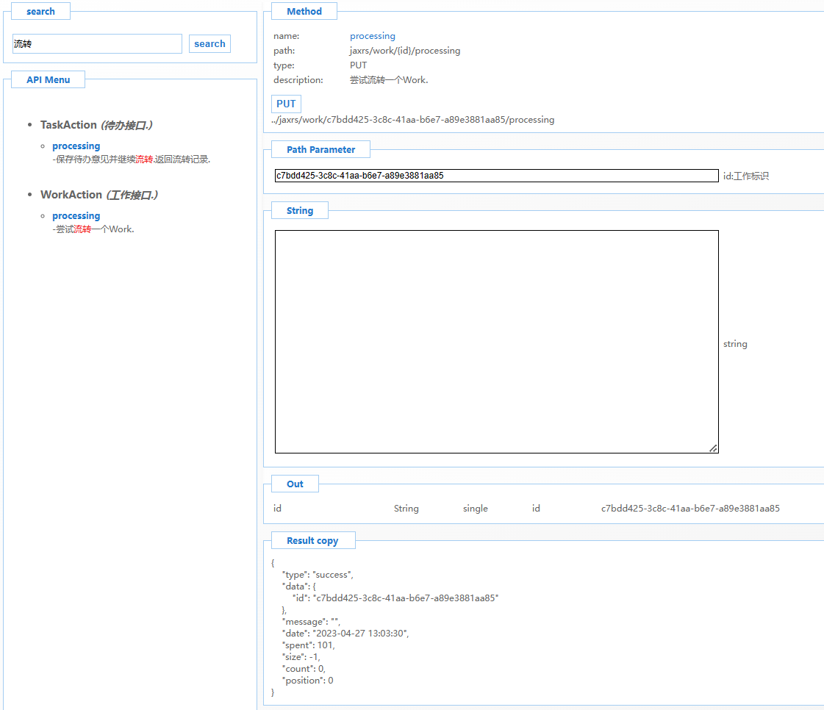Select the "type": "success" result line
This screenshot has width=824, height=710.
click(x=318, y=575)
